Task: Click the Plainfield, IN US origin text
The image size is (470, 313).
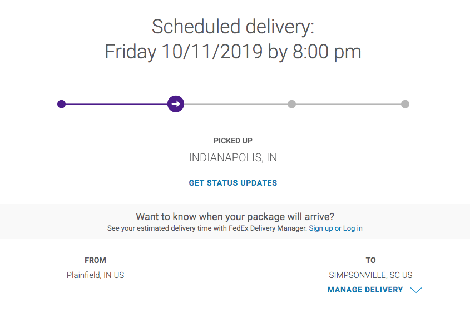Action: point(95,275)
